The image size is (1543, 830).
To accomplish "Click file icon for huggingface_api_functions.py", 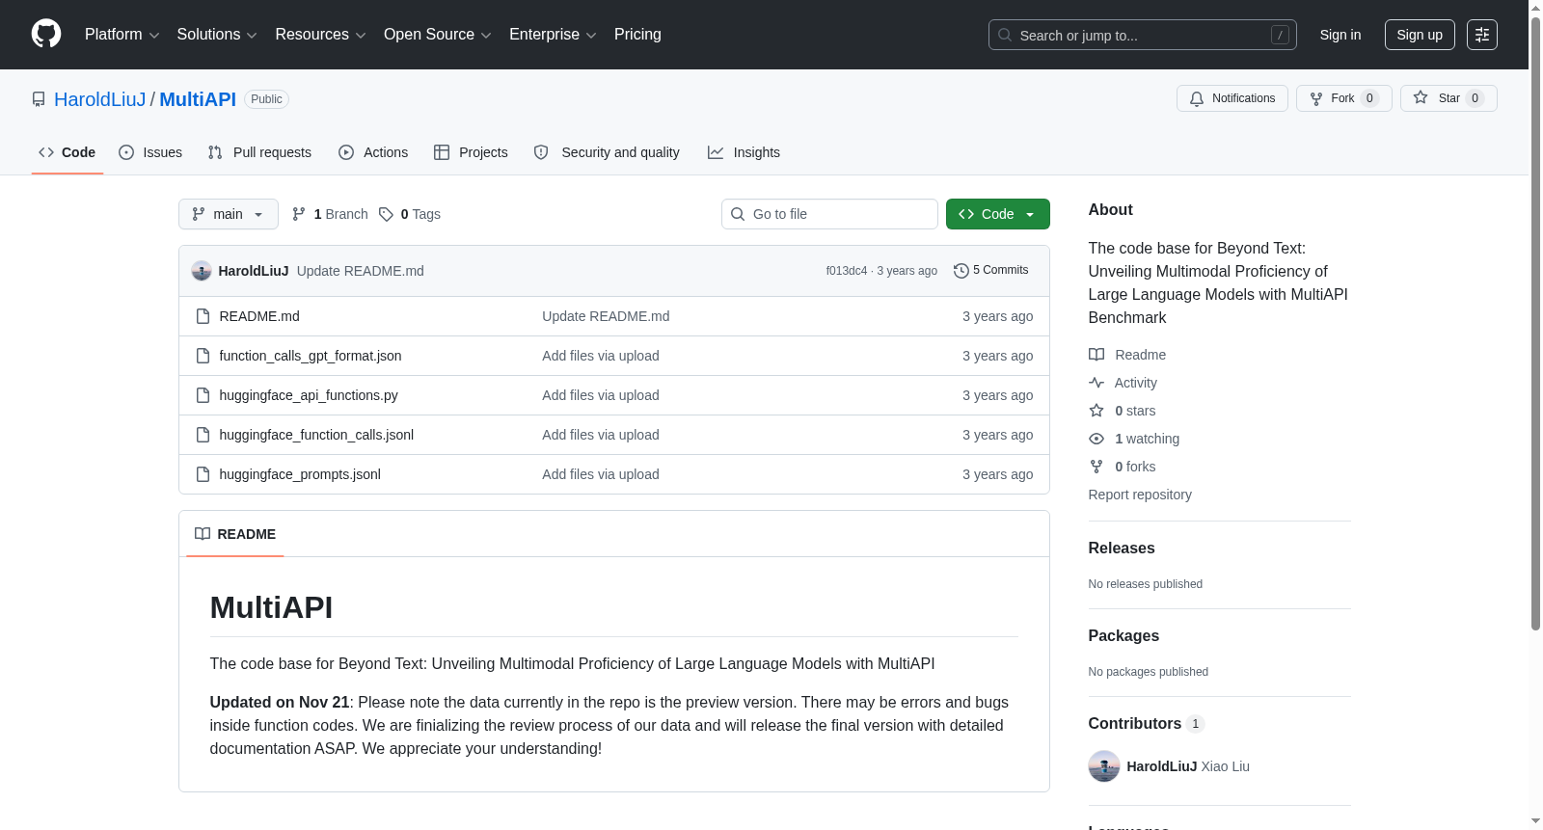I will point(203,395).
